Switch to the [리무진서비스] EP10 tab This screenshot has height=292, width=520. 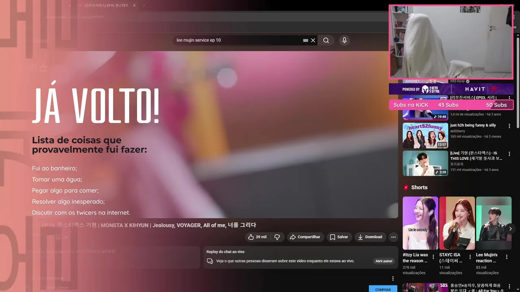point(106,5)
